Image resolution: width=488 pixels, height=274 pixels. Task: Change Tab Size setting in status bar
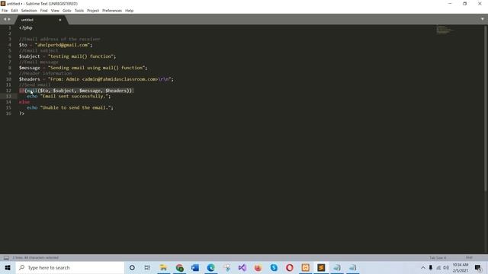click(x=438, y=257)
